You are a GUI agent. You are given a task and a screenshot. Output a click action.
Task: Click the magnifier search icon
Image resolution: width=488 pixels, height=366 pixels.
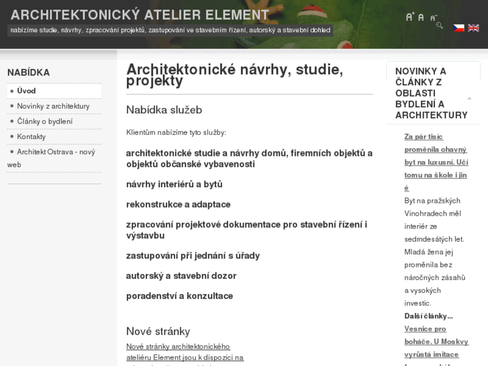(439, 26)
